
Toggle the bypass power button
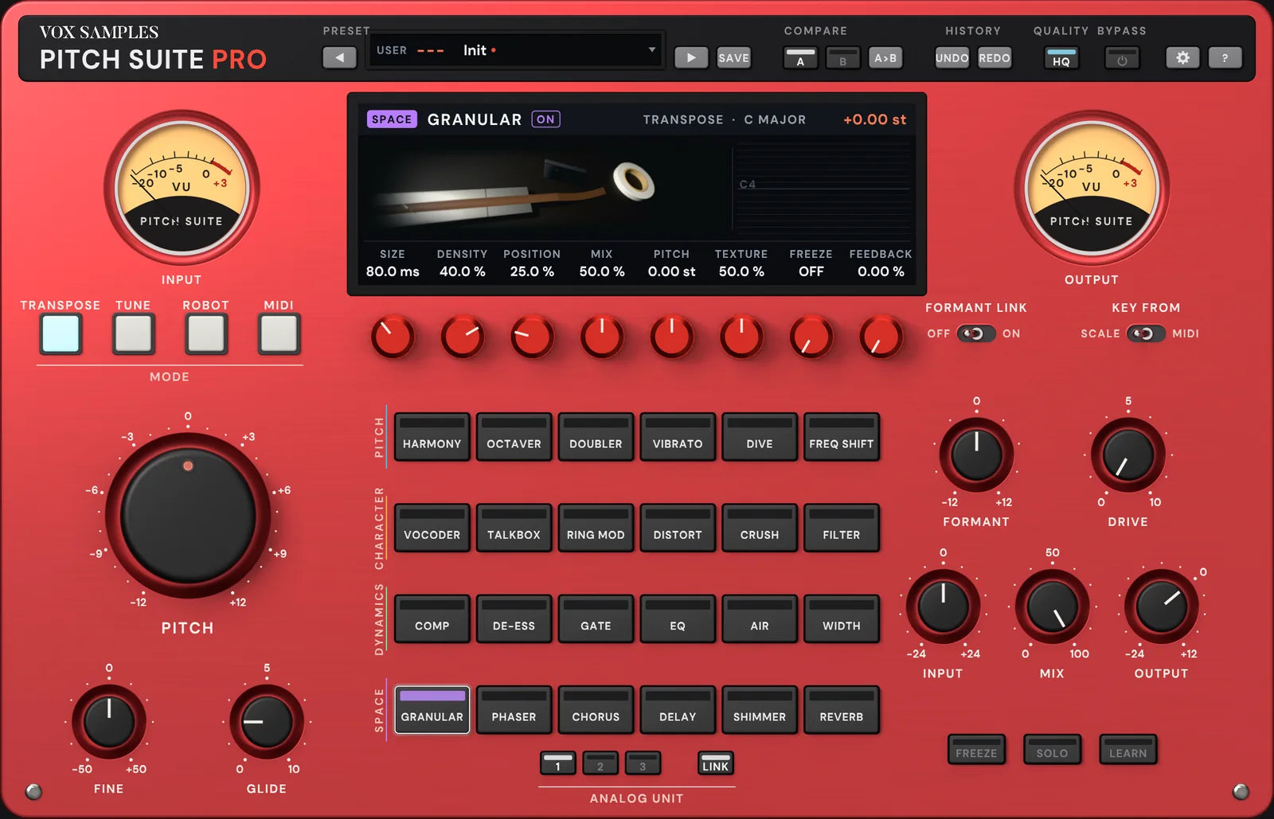pyautogui.click(x=1122, y=57)
